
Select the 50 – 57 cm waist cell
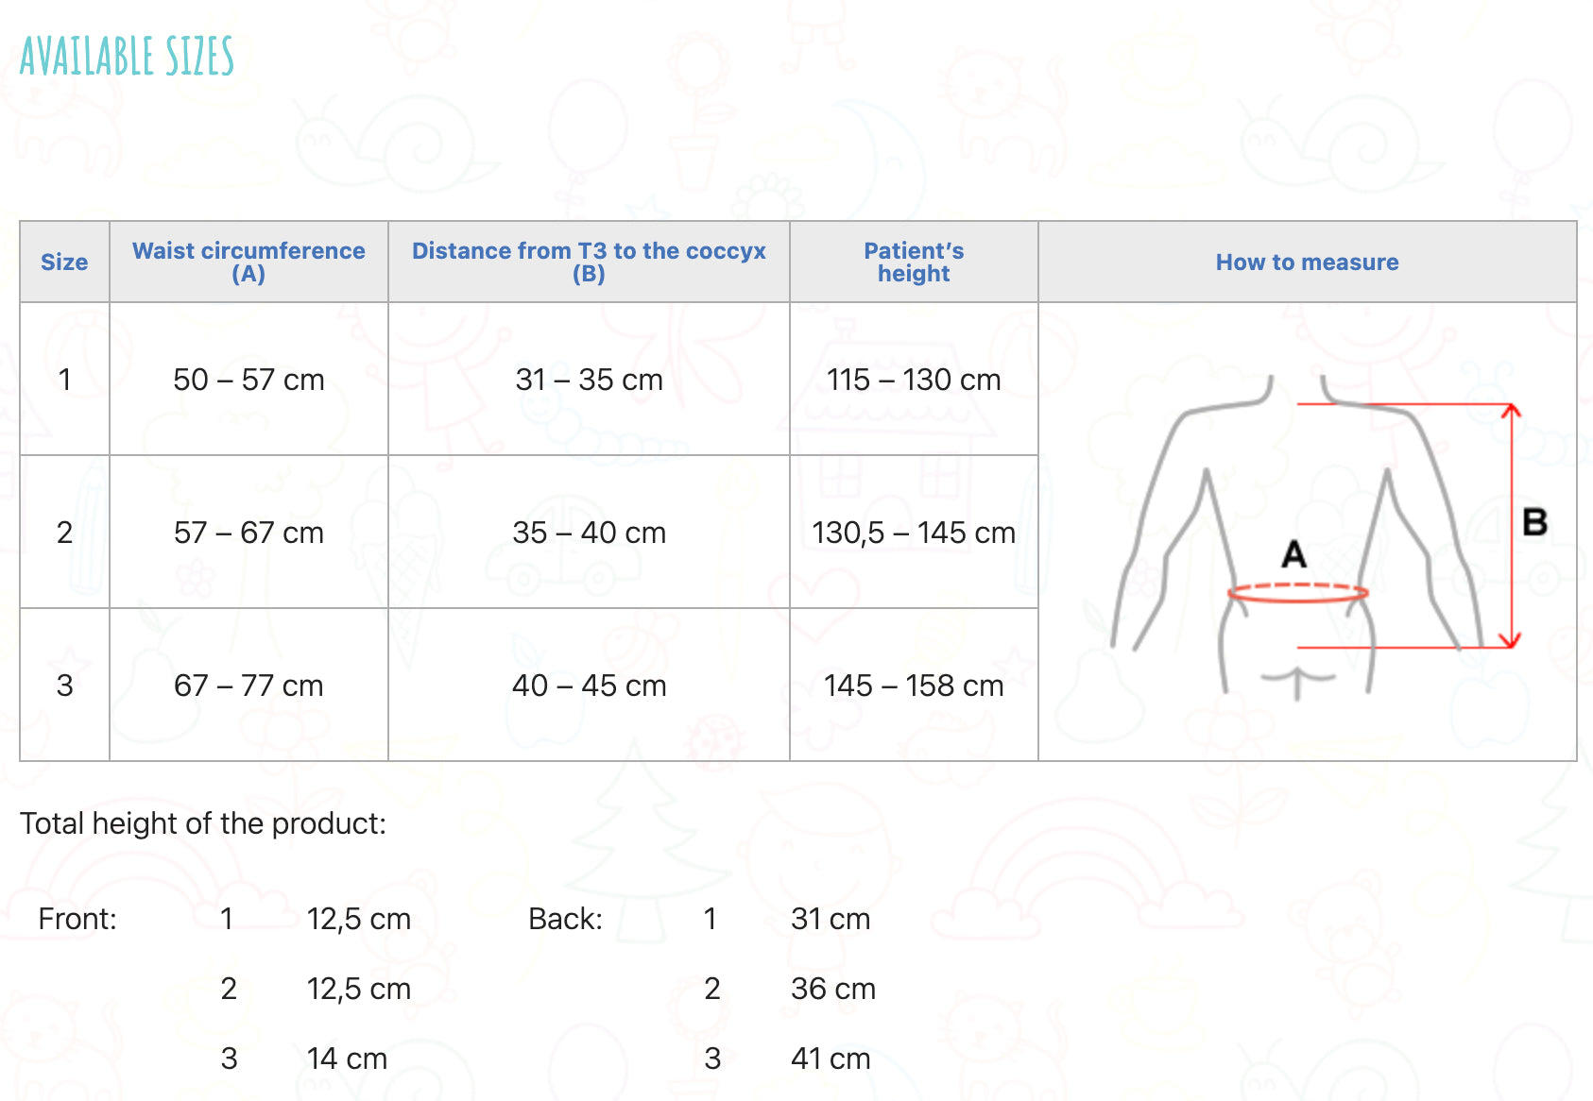[x=248, y=380]
